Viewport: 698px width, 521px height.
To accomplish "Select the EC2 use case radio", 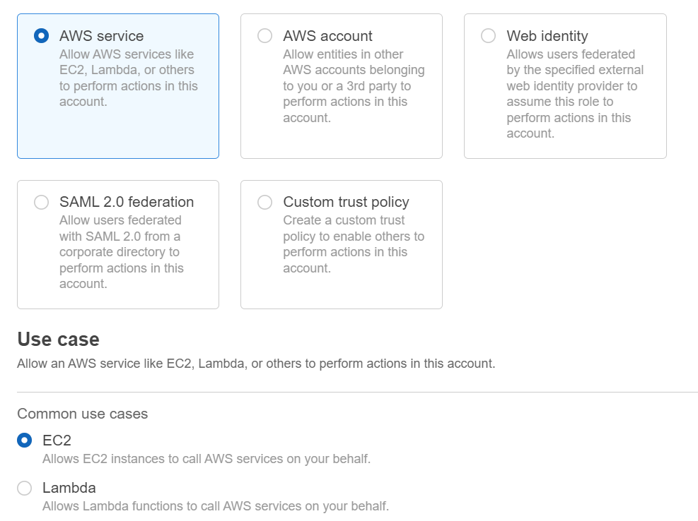I will (x=25, y=440).
